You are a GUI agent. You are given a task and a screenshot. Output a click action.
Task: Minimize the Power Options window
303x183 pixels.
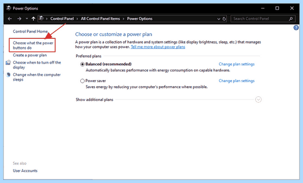(x=263, y=8)
